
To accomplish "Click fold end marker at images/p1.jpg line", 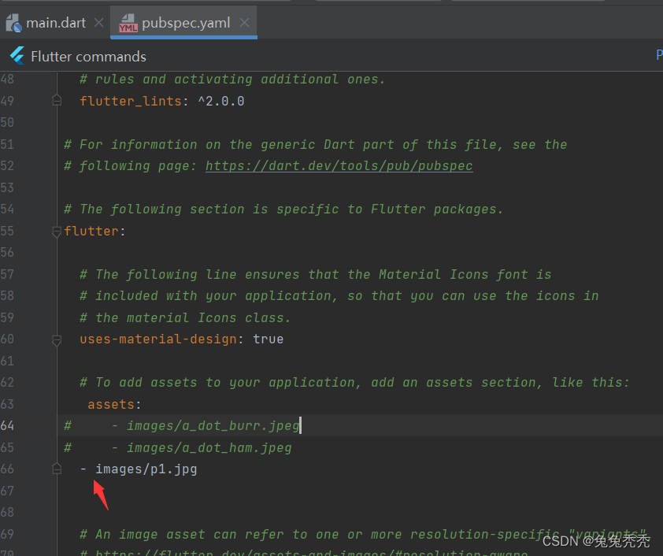I will click(x=57, y=469).
